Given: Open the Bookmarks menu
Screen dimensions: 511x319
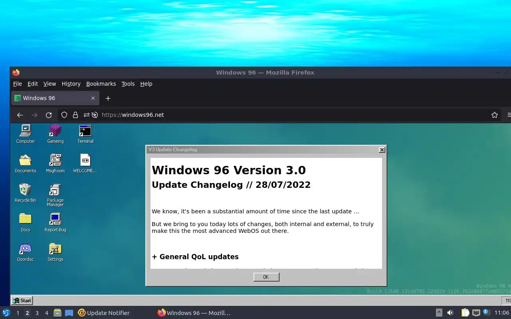Looking at the screenshot, I should [101, 84].
